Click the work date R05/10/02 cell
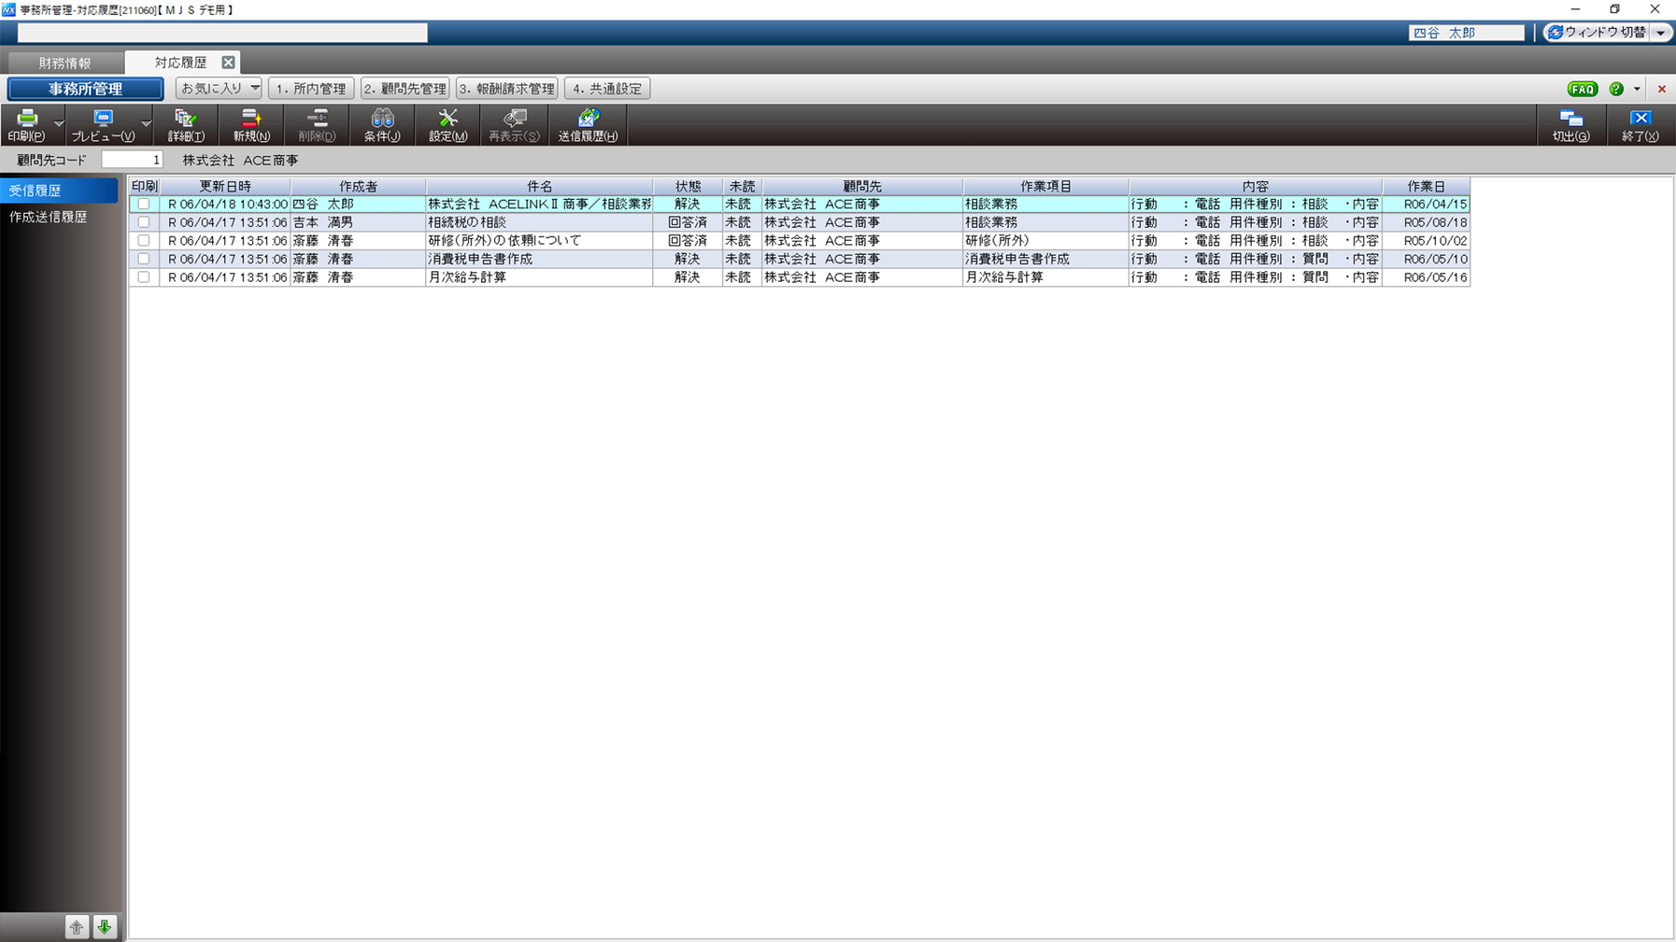1676x942 pixels. [1426, 241]
